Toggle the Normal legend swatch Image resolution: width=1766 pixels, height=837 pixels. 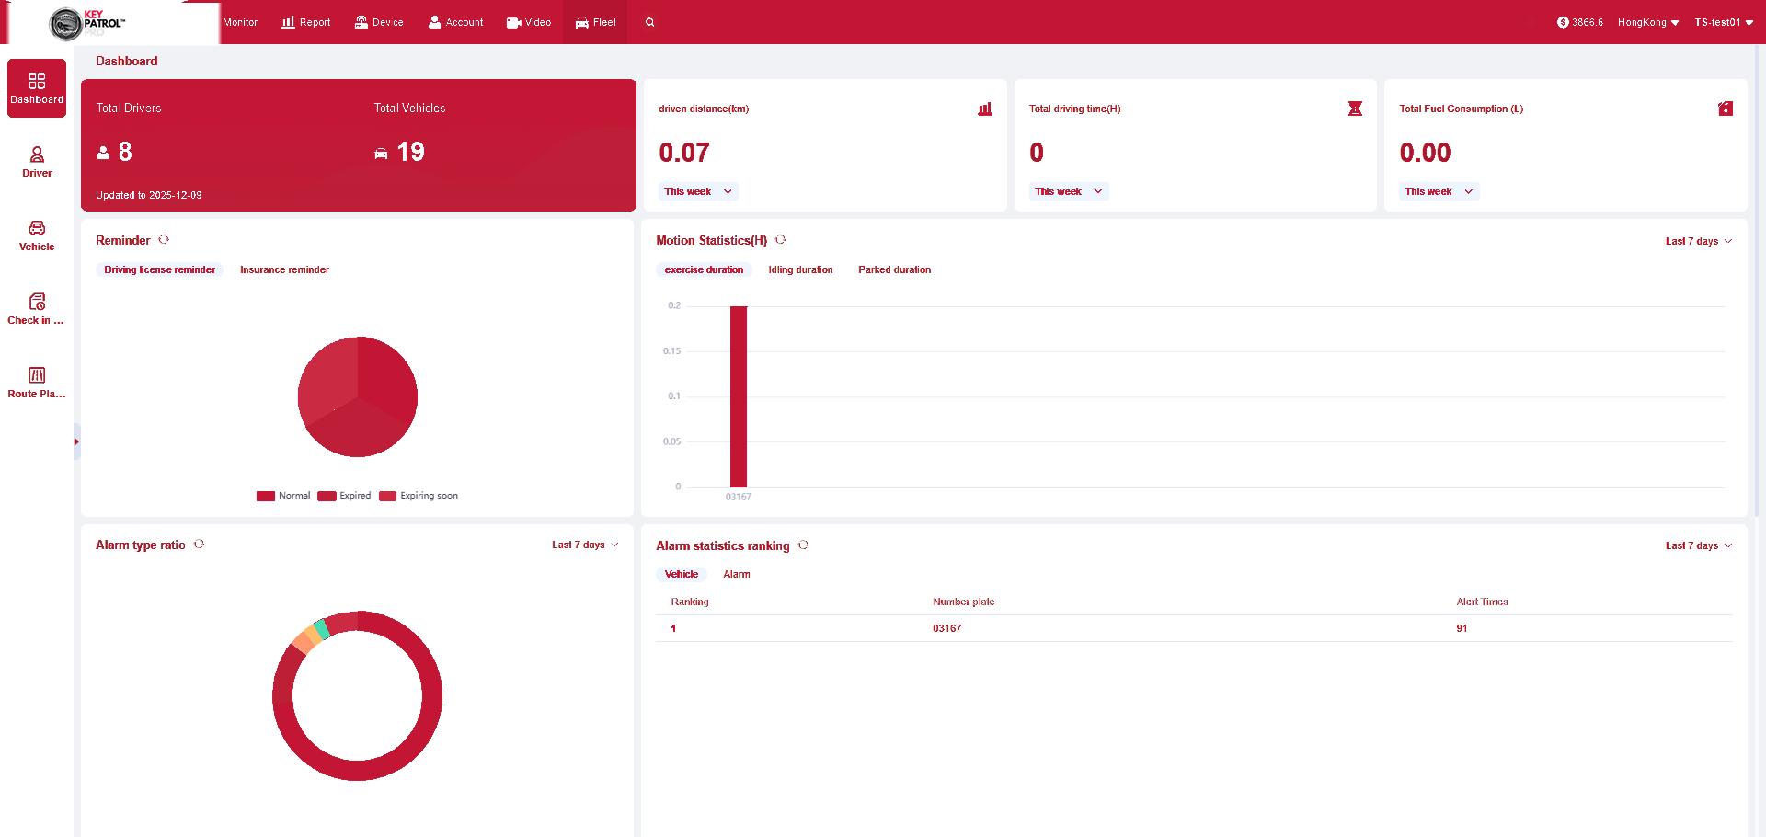tap(266, 496)
